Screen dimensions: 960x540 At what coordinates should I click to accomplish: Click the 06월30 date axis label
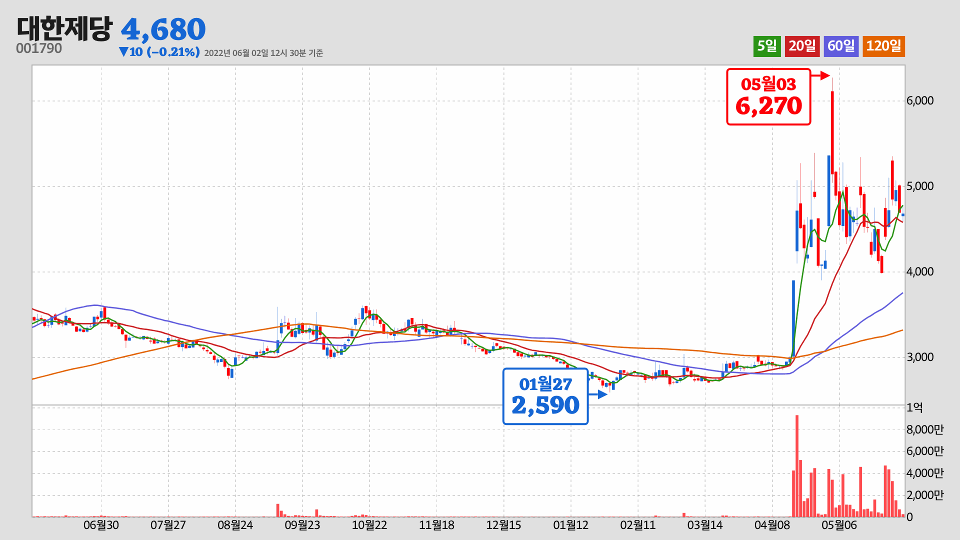click(x=101, y=525)
